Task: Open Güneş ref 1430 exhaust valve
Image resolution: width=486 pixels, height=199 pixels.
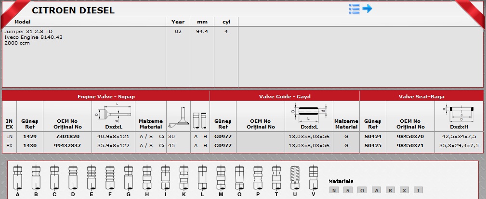Action: pyautogui.click(x=30, y=145)
